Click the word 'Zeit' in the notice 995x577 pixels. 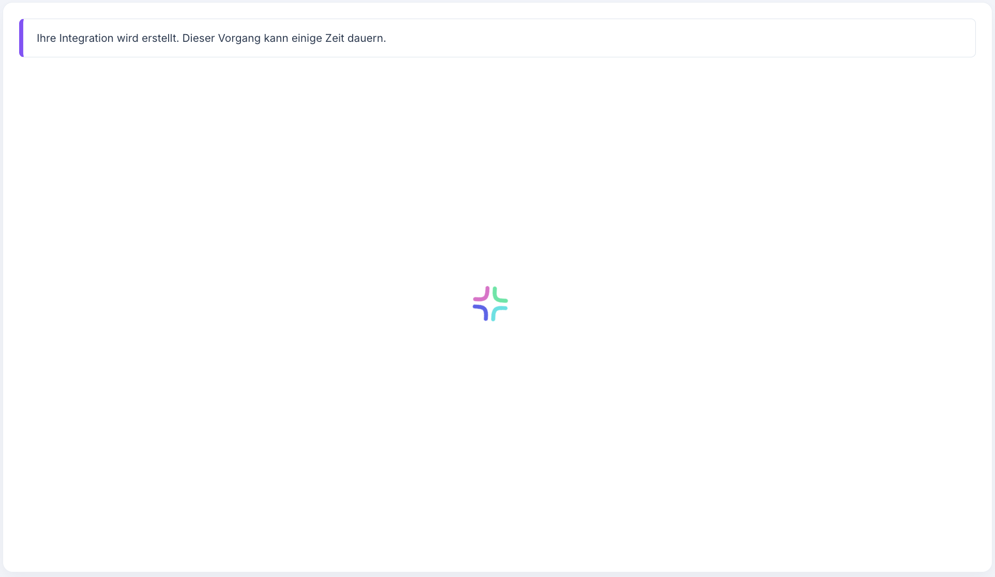[335, 38]
